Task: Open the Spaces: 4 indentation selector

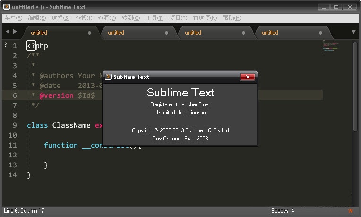Action: 283,211
